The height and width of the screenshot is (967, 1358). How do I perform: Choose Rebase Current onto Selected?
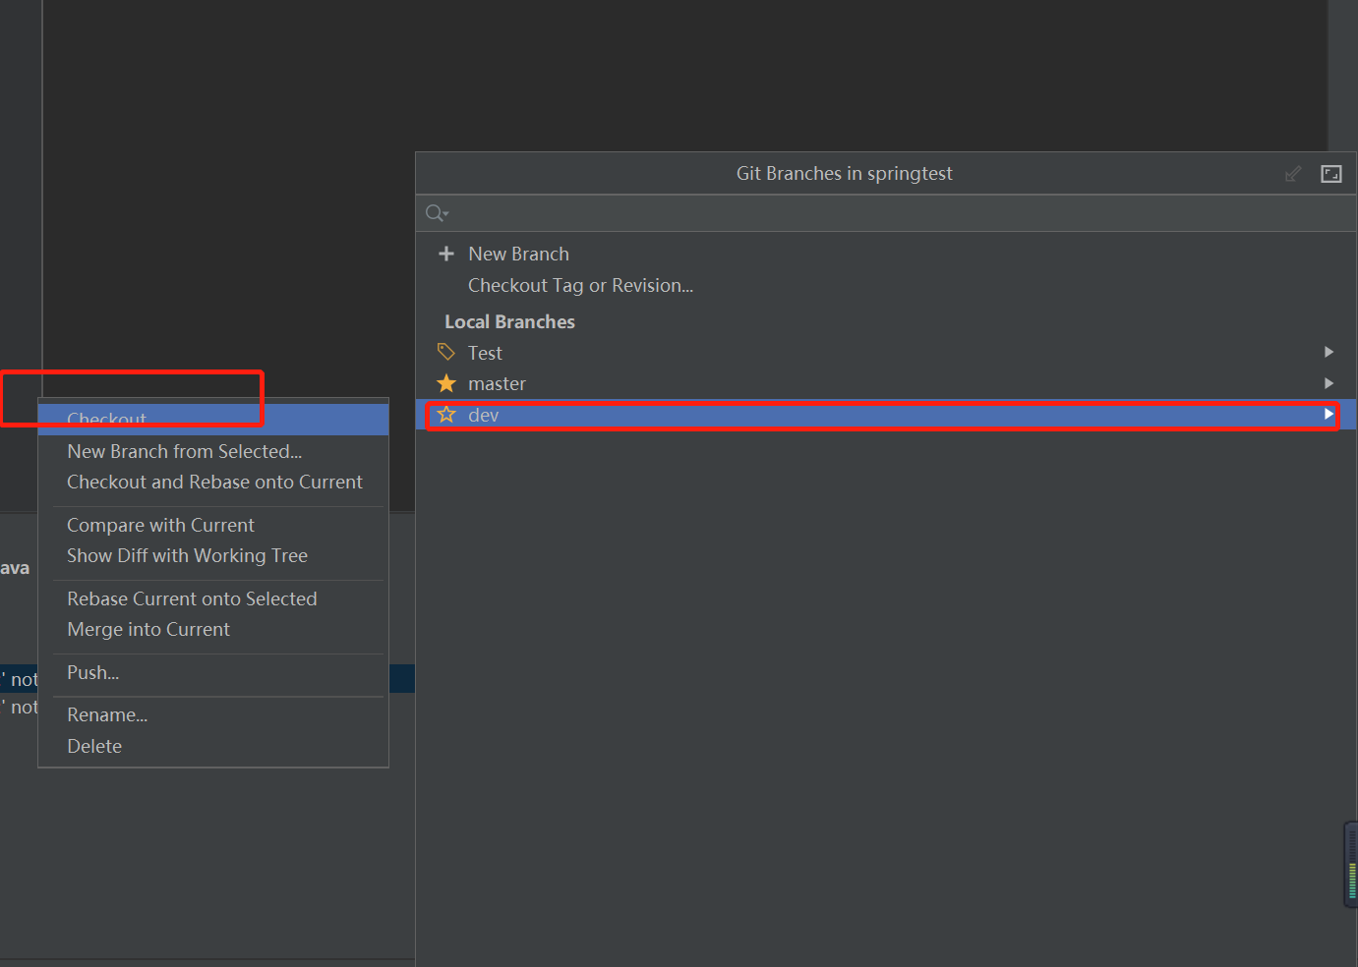coord(192,598)
